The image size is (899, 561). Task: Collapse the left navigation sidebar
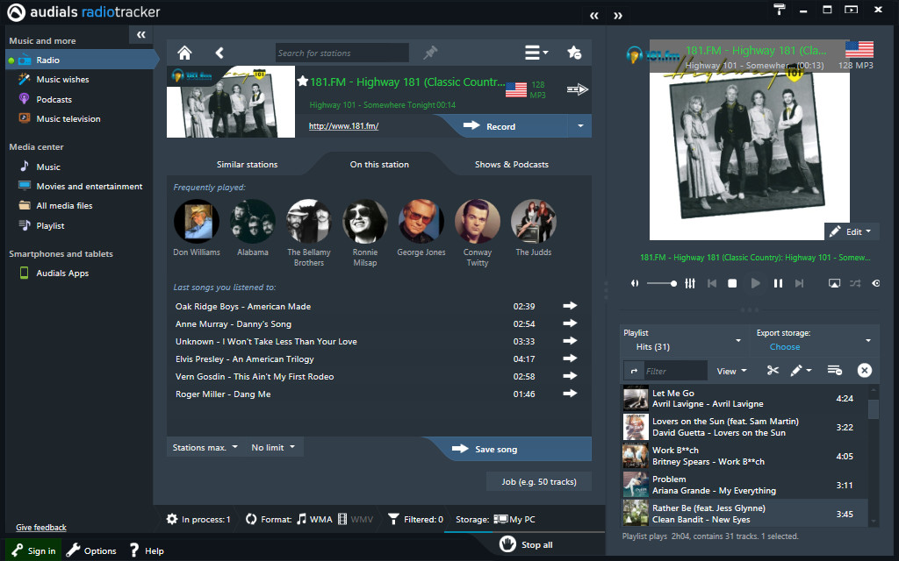pyautogui.click(x=141, y=35)
